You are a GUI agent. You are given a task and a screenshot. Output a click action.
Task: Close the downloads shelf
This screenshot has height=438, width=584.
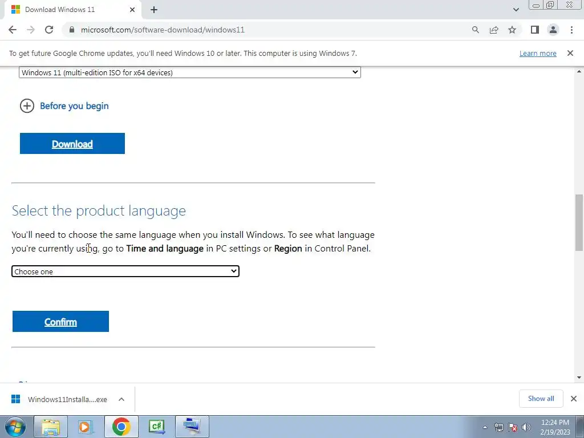pyautogui.click(x=574, y=399)
